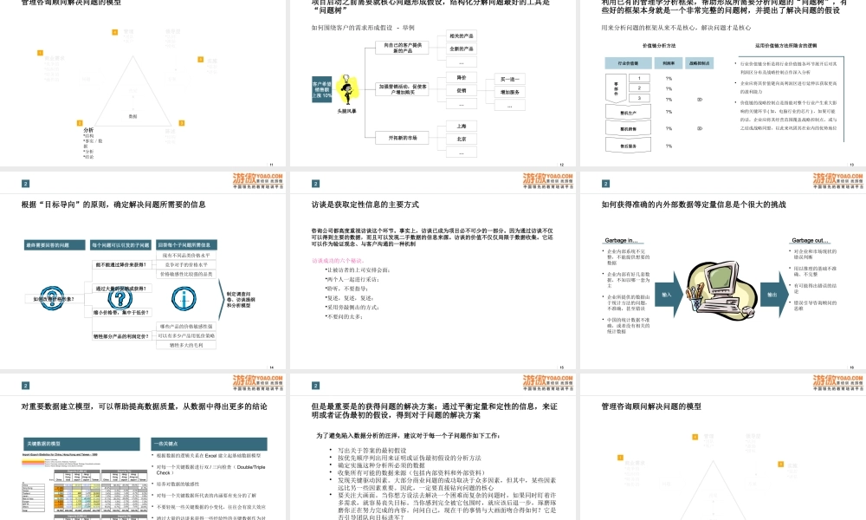
Task: Click the number 2 badge on 对重要数据建立模型 slide
Action: pos(25,386)
